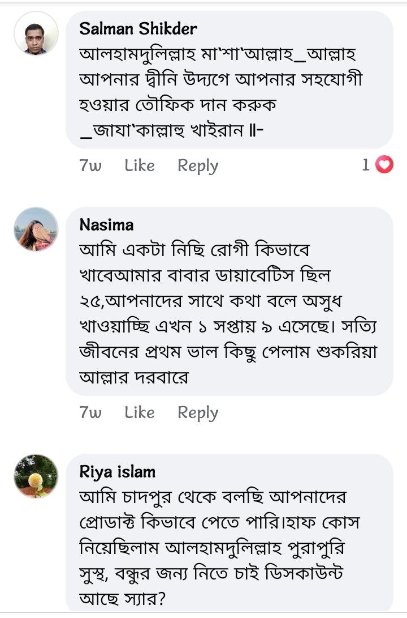Like Salman Shikder's comment

pos(140,165)
